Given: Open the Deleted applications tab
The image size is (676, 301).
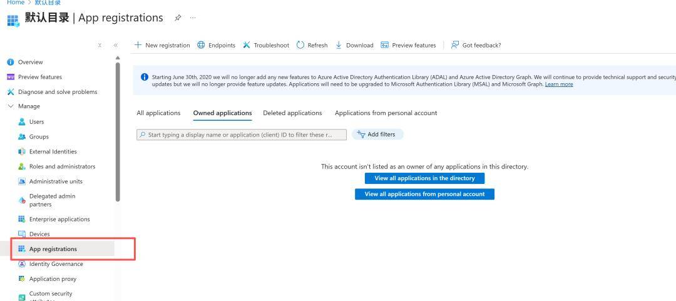Looking at the screenshot, I should pyautogui.click(x=292, y=113).
